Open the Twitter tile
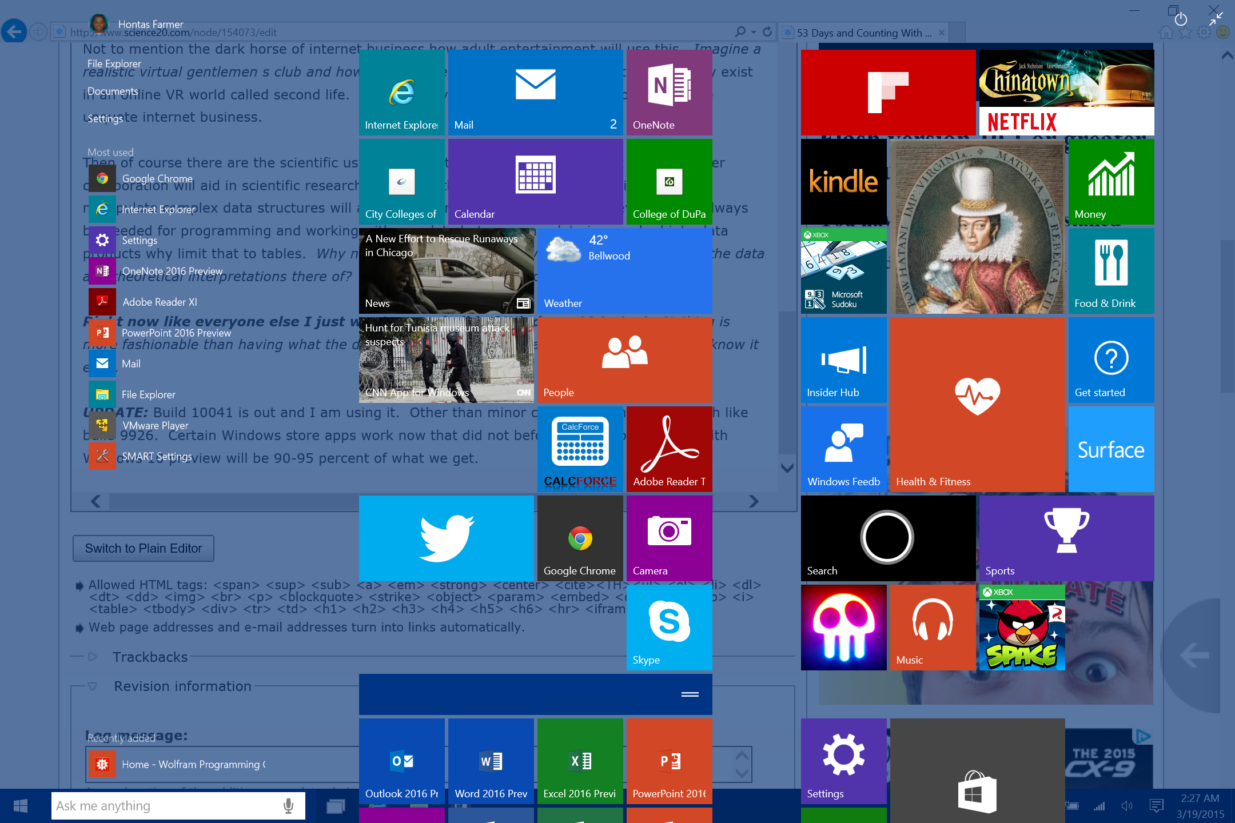 pos(446,538)
